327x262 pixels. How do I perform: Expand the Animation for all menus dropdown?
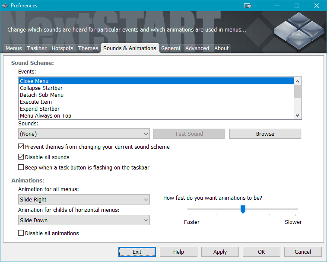[84, 199]
